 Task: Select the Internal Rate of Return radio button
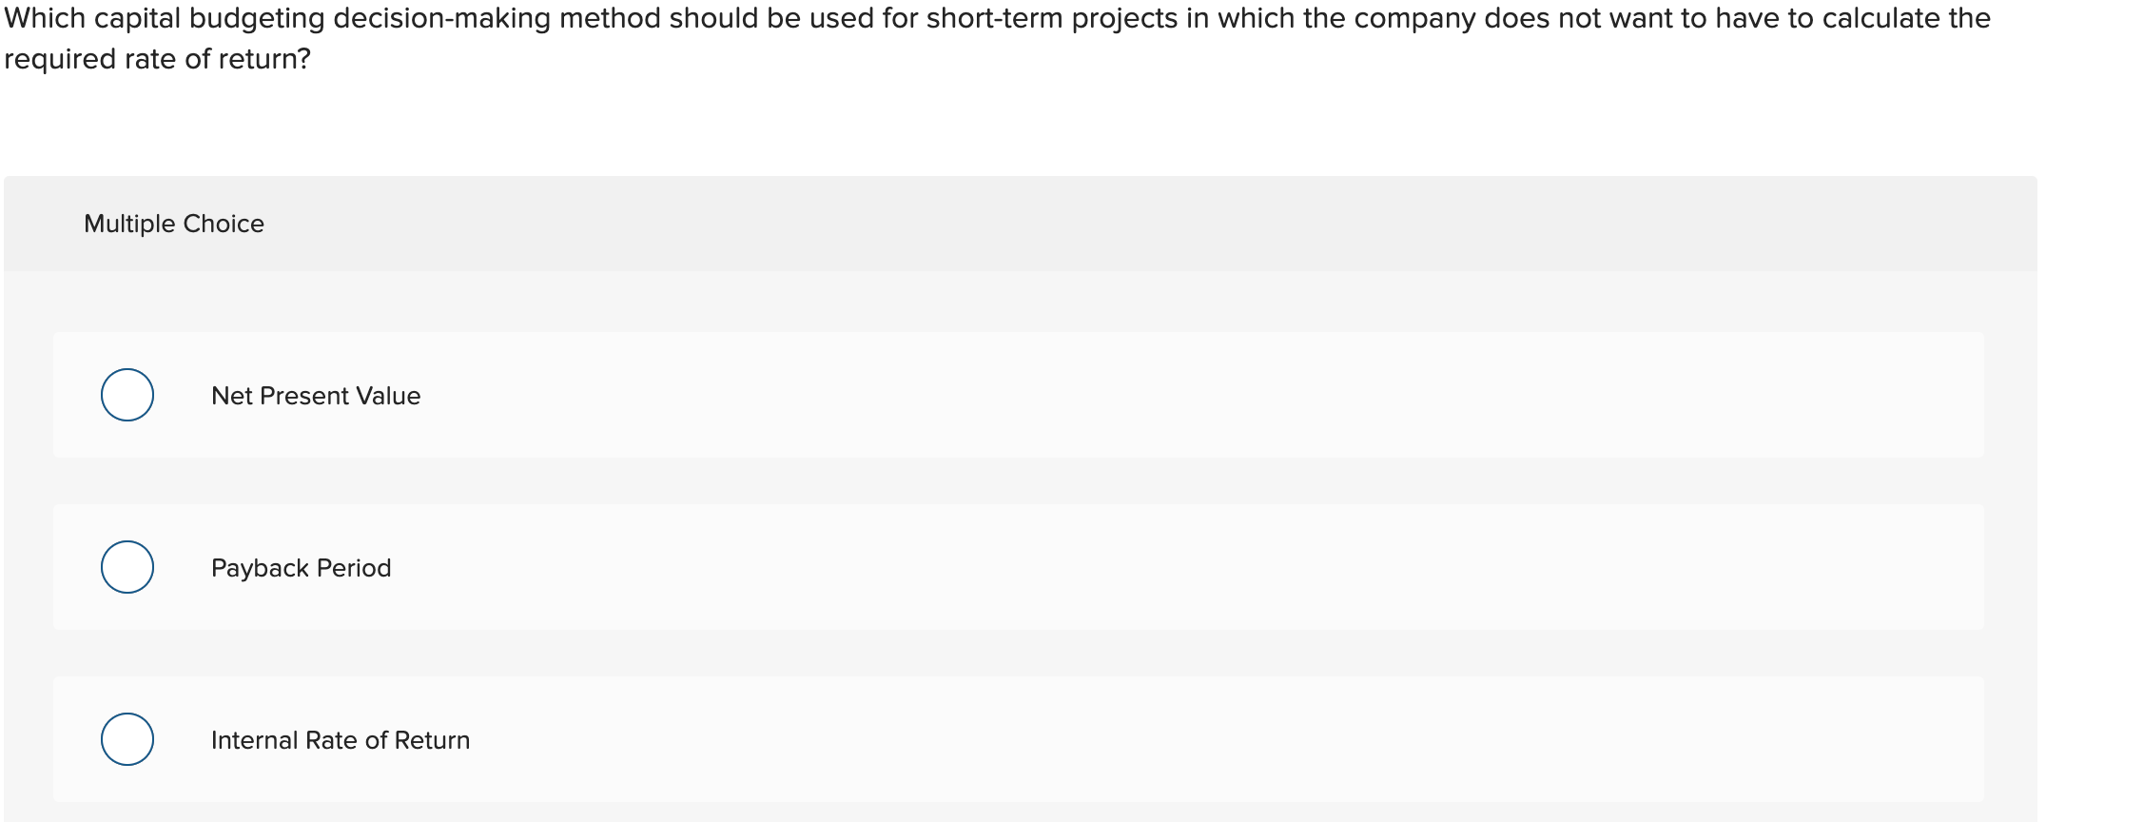(127, 739)
